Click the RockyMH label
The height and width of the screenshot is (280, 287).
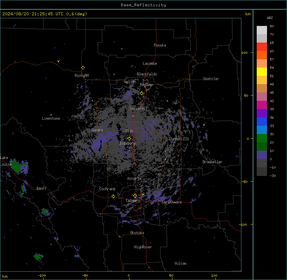click(x=82, y=75)
